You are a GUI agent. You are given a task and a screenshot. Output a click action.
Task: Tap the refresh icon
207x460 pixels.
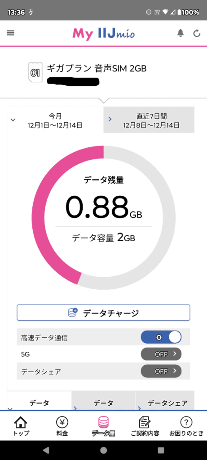[197, 33]
